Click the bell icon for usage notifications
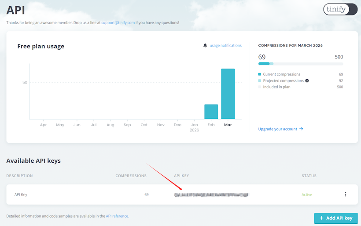Screen dimensions: 361x226 pyautogui.click(x=205, y=45)
